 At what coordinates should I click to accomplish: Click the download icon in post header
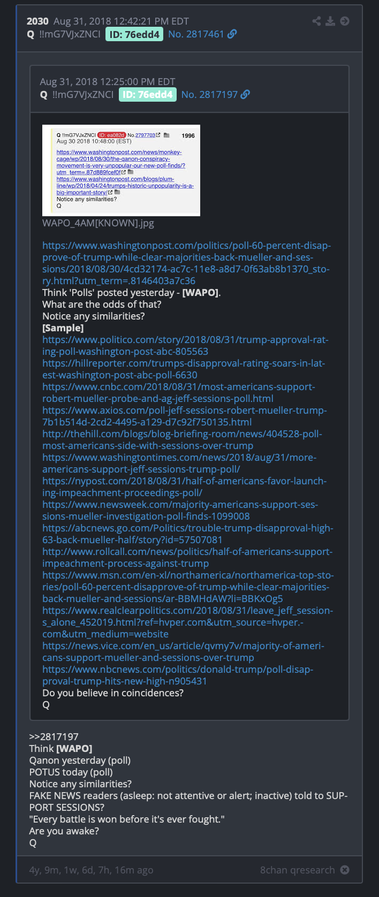tap(331, 21)
